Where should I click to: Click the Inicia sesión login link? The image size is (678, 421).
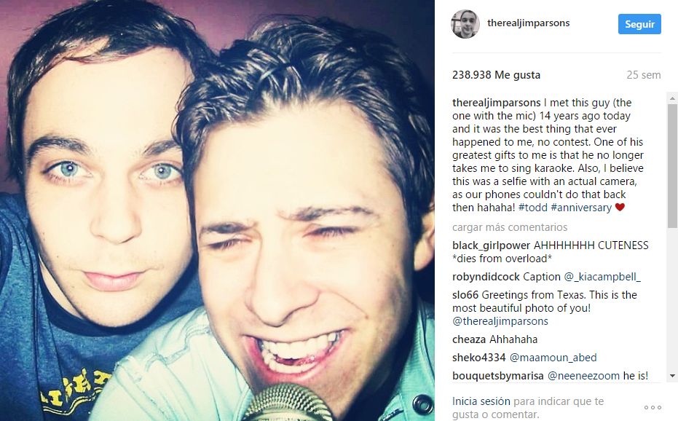pyautogui.click(x=481, y=401)
